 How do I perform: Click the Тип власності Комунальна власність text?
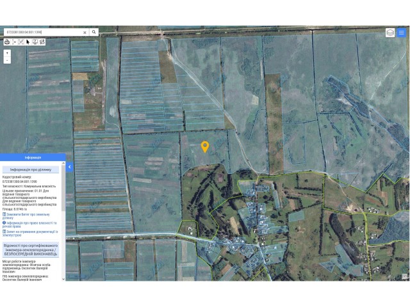coord(29,186)
